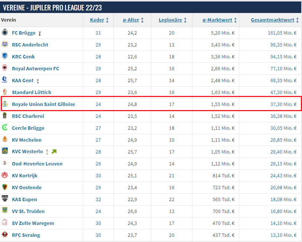Open the KV Kortrijk club link
The image size is (302, 242).
(25, 176)
